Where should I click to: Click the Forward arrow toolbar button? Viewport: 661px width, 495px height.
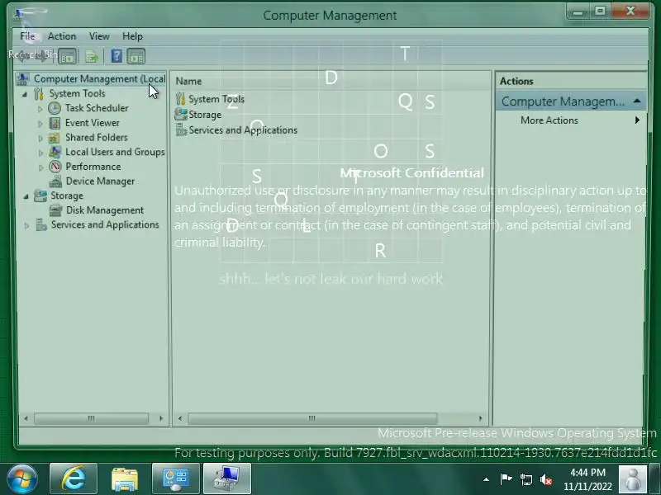point(42,56)
